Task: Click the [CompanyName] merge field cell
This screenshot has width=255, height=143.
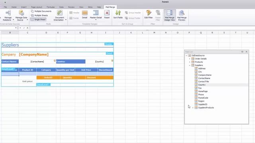Action: (33, 54)
